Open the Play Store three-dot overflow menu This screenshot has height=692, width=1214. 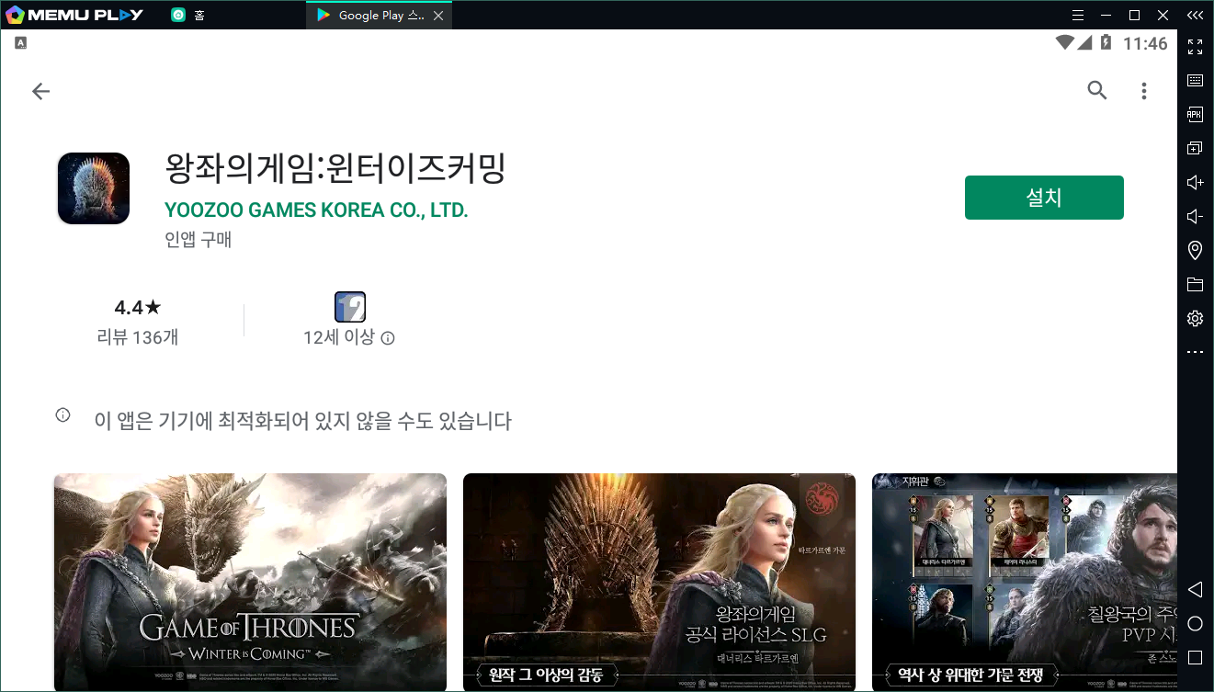point(1143,91)
